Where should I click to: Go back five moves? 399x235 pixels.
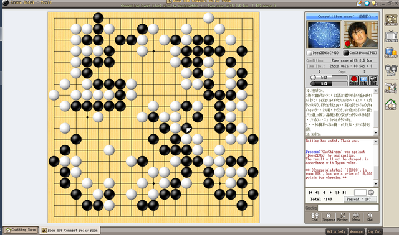[x=317, y=193]
